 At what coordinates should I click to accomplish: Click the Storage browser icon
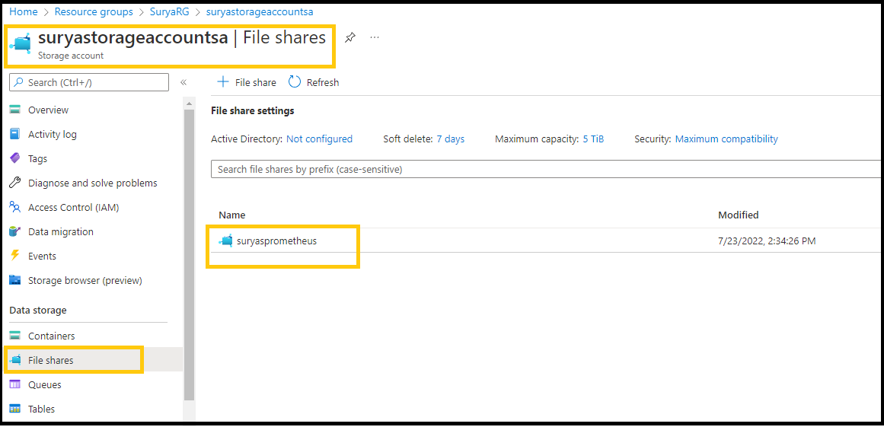(15, 280)
